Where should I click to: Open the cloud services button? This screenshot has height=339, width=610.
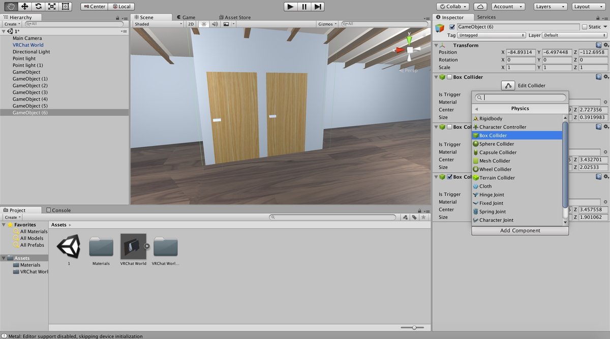(x=480, y=7)
